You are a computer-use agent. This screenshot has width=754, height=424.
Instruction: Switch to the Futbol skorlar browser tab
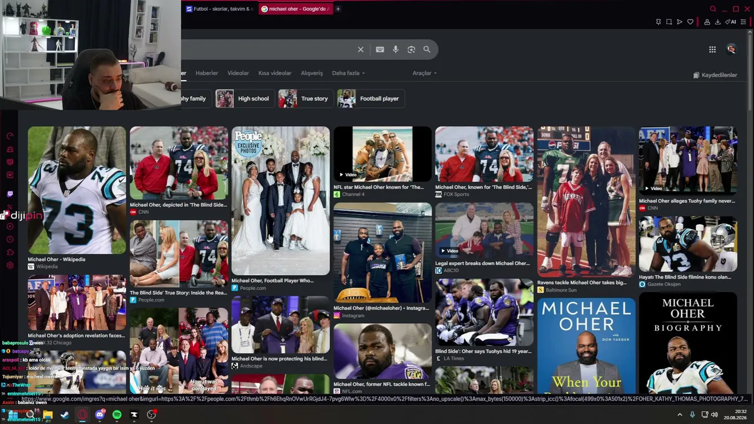pos(220,9)
